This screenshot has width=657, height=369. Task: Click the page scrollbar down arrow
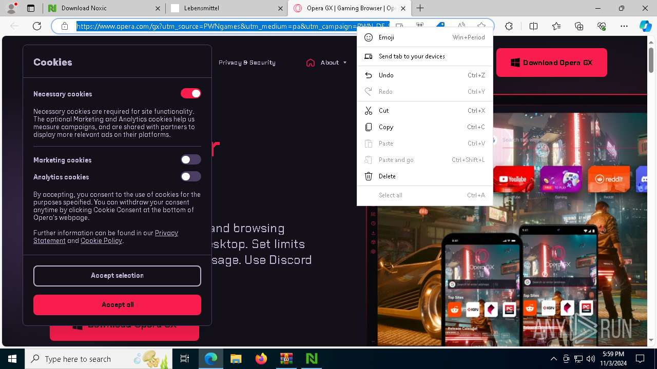651,340
